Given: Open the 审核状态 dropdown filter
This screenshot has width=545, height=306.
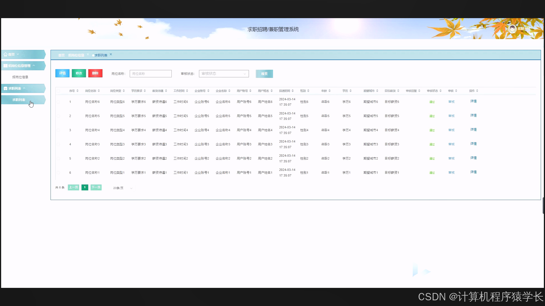Looking at the screenshot, I should tap(224, 74).
